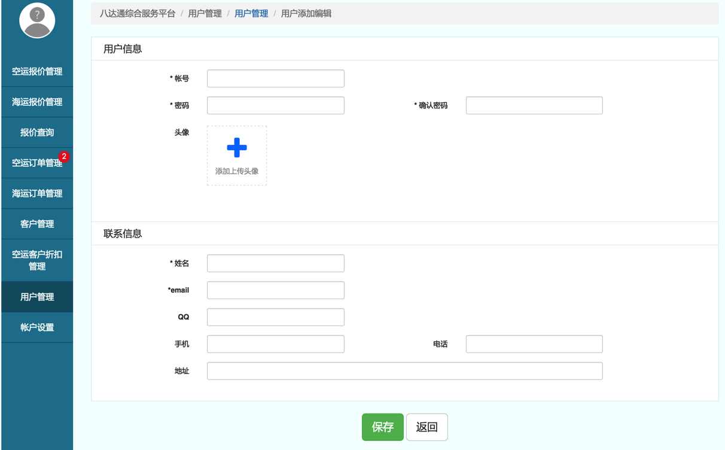Click into the 密码 field
The width and height of the screenshot is (725, 450).
(276, 105)
